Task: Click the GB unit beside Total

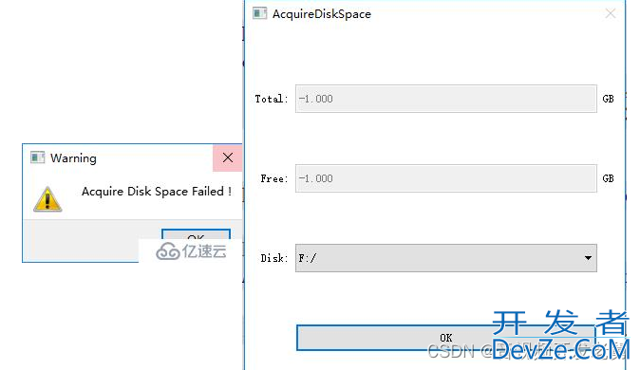Action: [x=608, y=99]
